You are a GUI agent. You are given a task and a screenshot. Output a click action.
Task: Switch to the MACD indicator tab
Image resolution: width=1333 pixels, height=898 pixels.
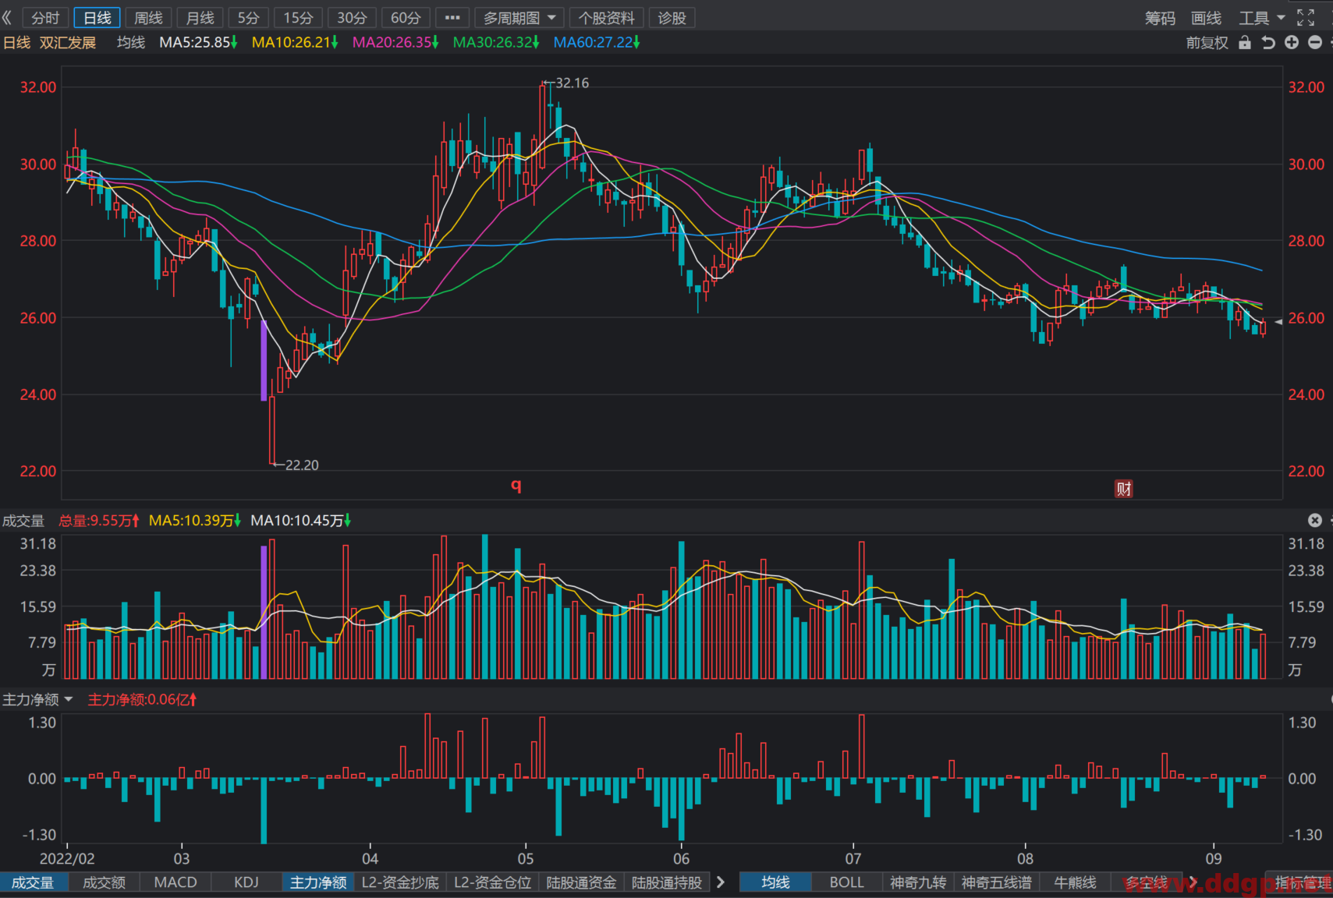(x=175, y=882)
